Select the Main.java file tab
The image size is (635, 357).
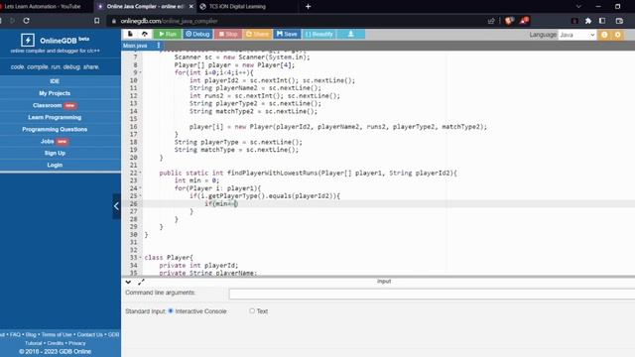tap(135, 46)
